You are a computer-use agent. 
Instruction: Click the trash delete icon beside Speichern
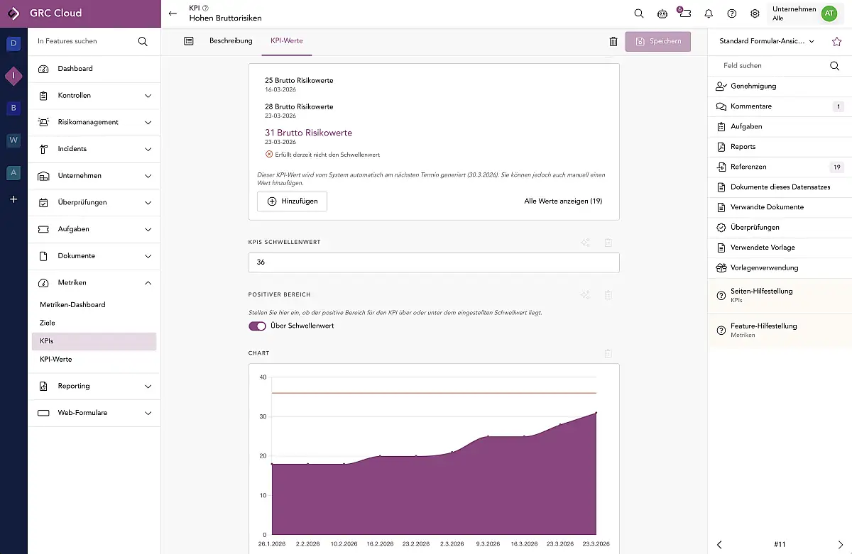pos(613,42)
